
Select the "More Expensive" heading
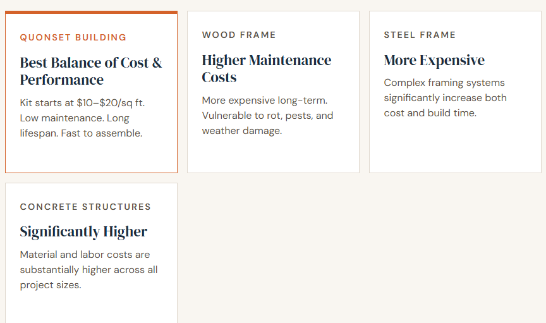click(434, 61)
